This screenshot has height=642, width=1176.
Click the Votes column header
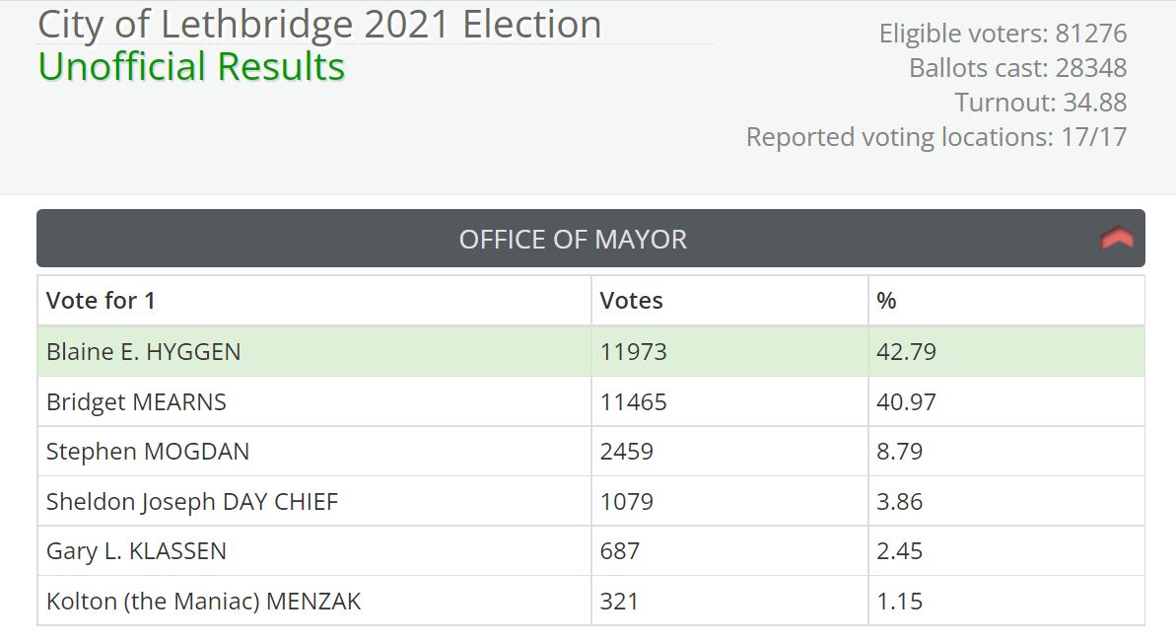(631, 300)
